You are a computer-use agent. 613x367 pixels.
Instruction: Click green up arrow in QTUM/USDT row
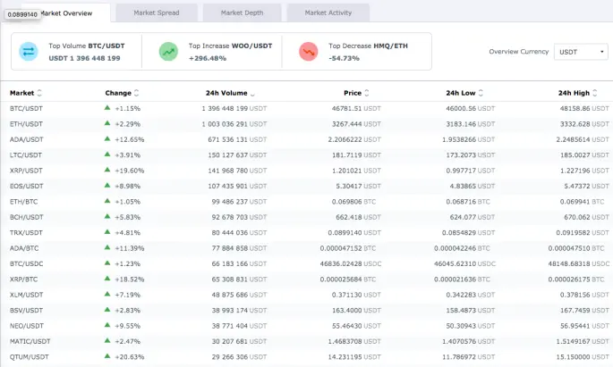[x=107, y=356]
